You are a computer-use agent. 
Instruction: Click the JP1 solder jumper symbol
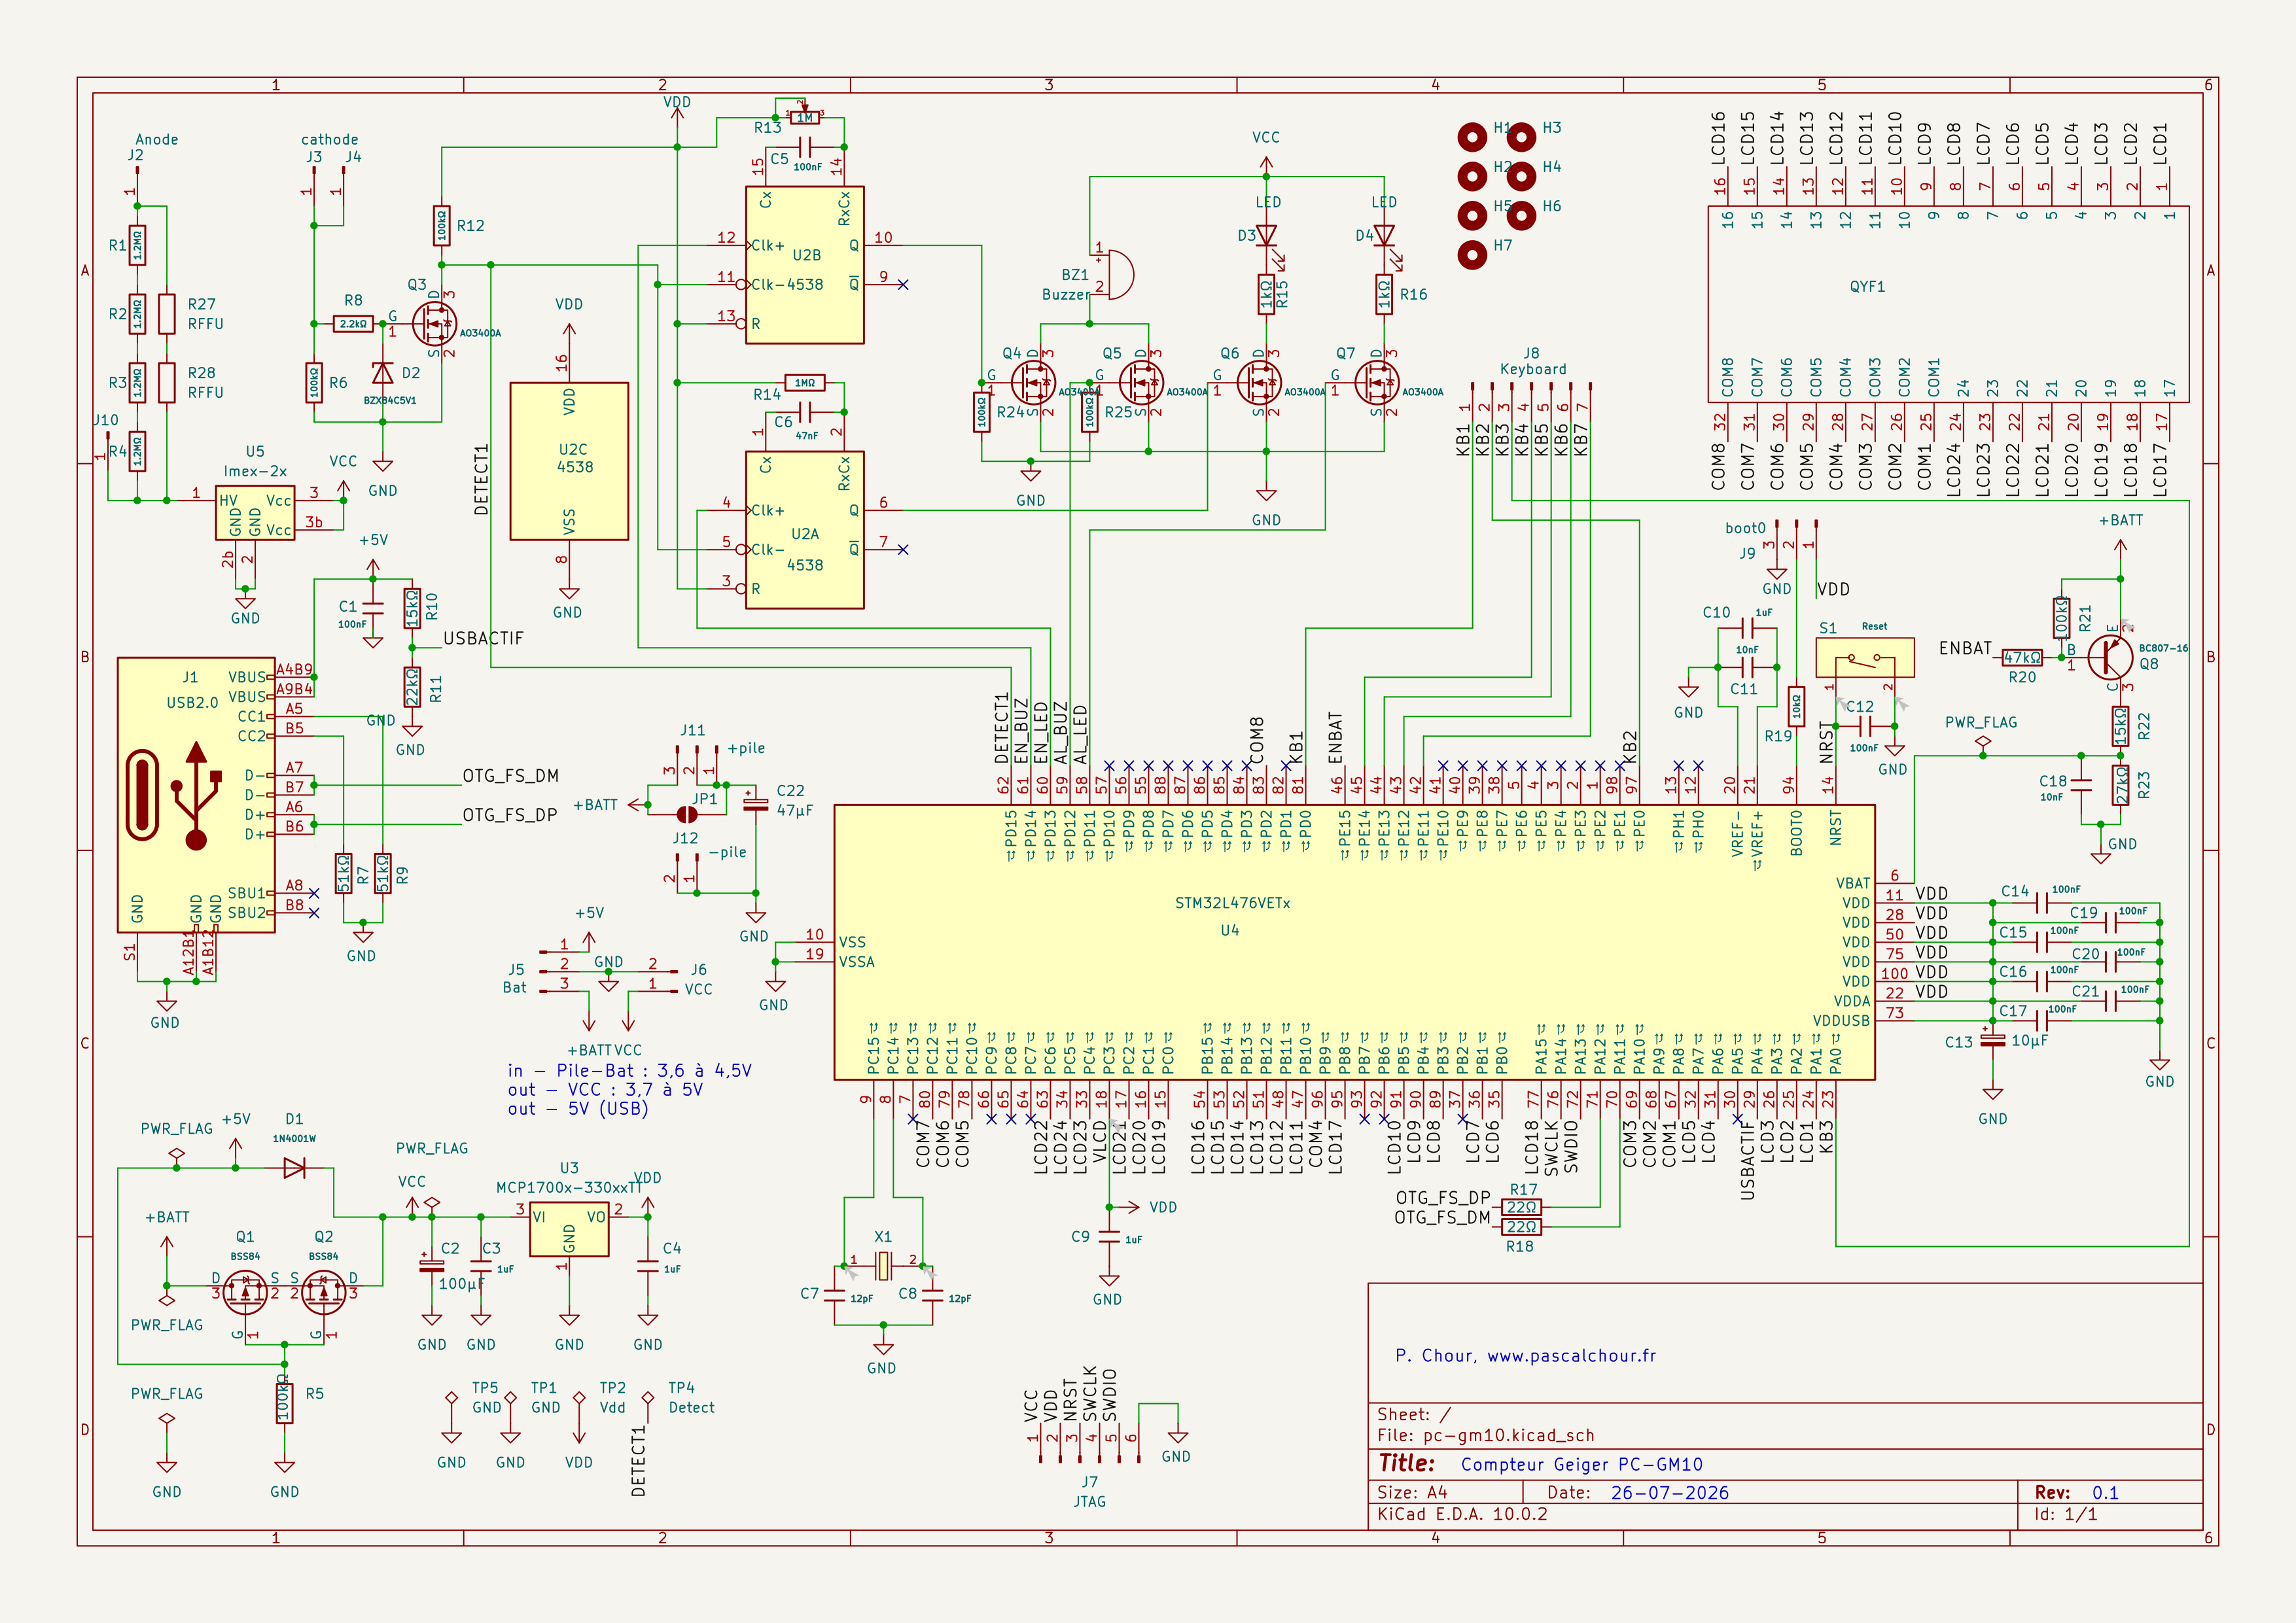(x=687, y=814)
